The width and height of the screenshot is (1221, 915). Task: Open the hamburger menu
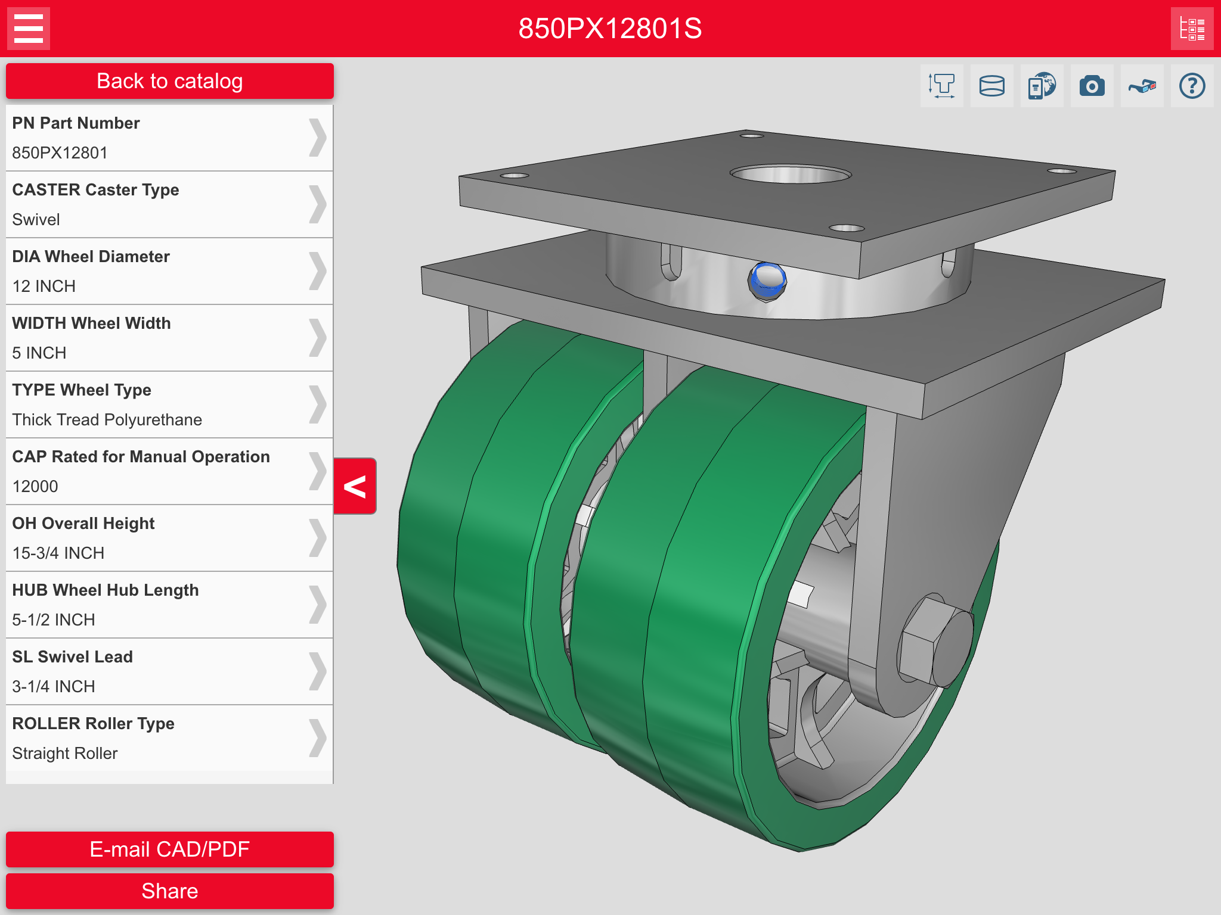click(x=28, y=28)
